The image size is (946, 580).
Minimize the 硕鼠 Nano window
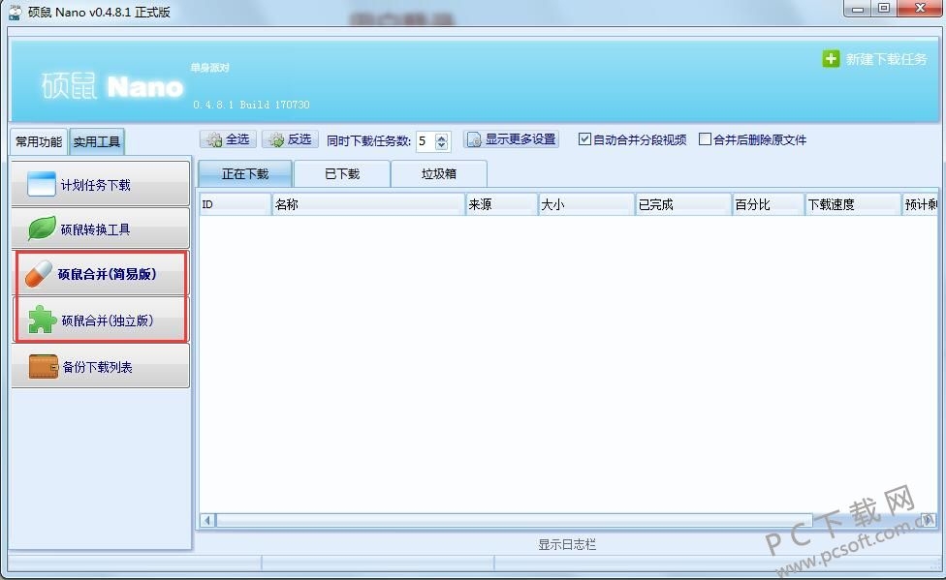[x=857, y=9]
